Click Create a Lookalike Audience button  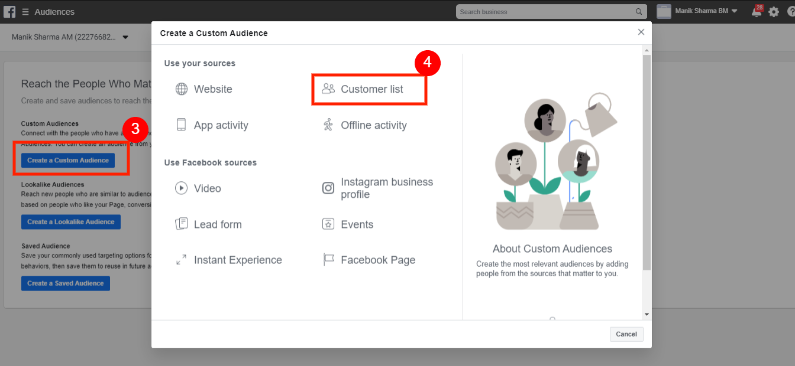pyautogui.click(x=71, y=222)
